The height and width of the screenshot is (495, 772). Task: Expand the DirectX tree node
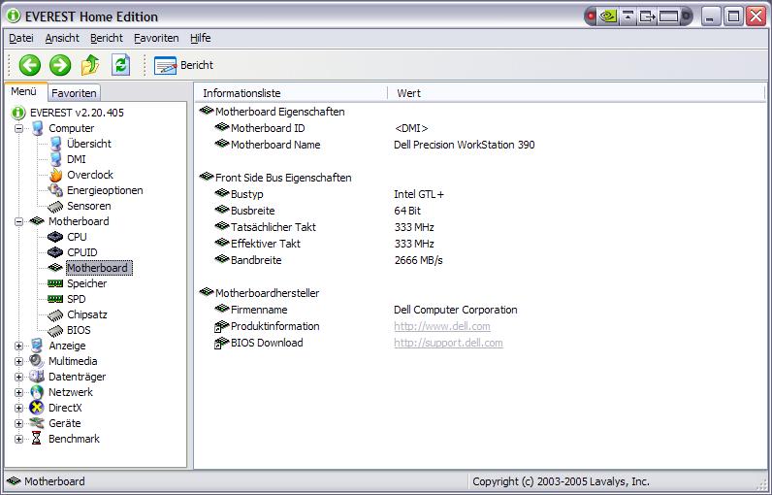18,408
